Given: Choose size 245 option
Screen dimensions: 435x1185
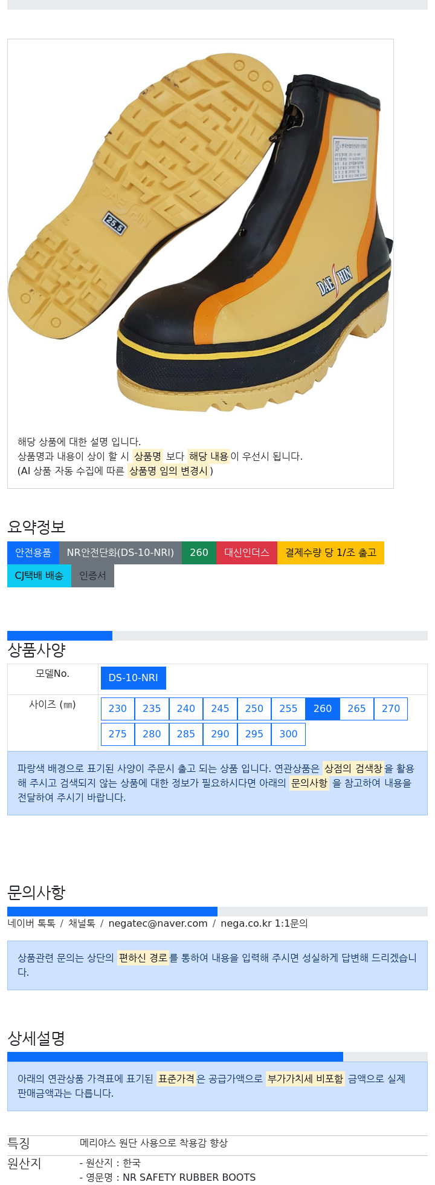Looking at the screenshot, I should click(220, 709).
